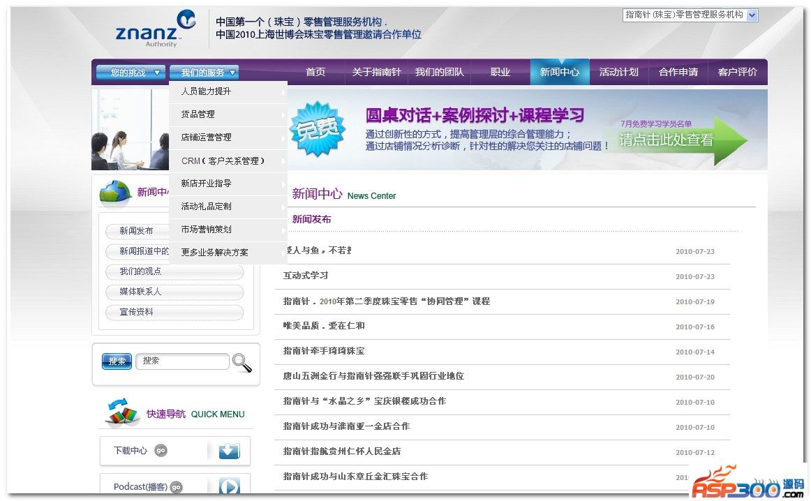The width and height of the screenshot is (811, 501).
Task: Click the date 2010-07-12
Action: click(695, 453)
